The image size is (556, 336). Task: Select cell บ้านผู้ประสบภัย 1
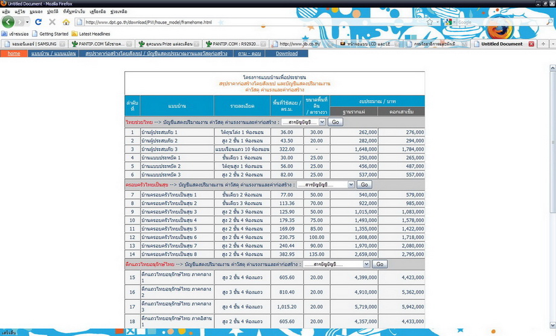(177, 132)
